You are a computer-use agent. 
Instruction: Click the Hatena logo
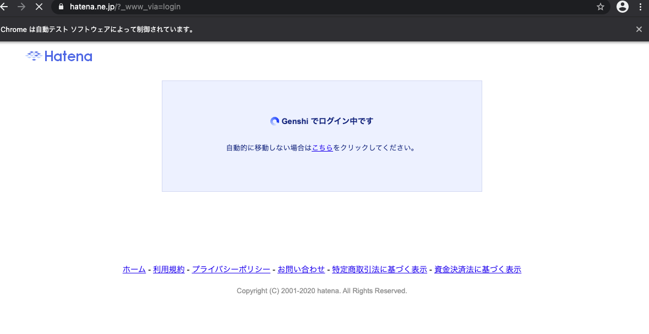58,56
